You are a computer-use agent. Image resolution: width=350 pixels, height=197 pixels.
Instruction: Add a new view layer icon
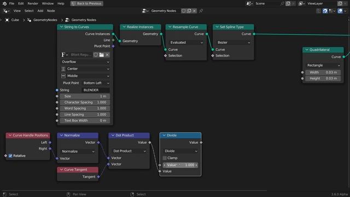[x=340, y=4]
